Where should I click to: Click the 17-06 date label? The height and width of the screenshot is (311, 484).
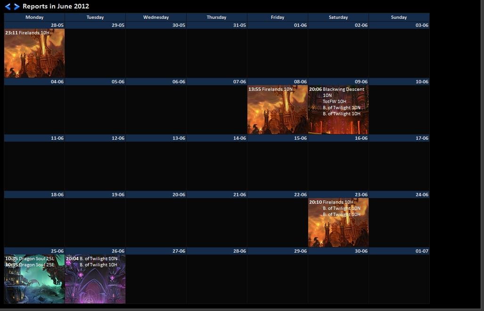[422, 138]
